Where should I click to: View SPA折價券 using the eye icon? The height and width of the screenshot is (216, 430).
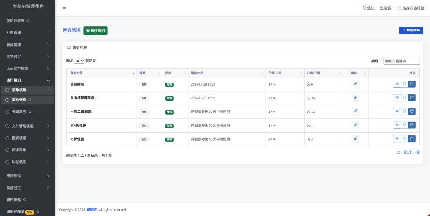coord(397,125)
